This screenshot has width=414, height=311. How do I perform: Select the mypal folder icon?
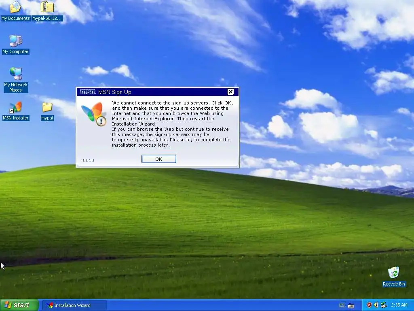point(47,111)
